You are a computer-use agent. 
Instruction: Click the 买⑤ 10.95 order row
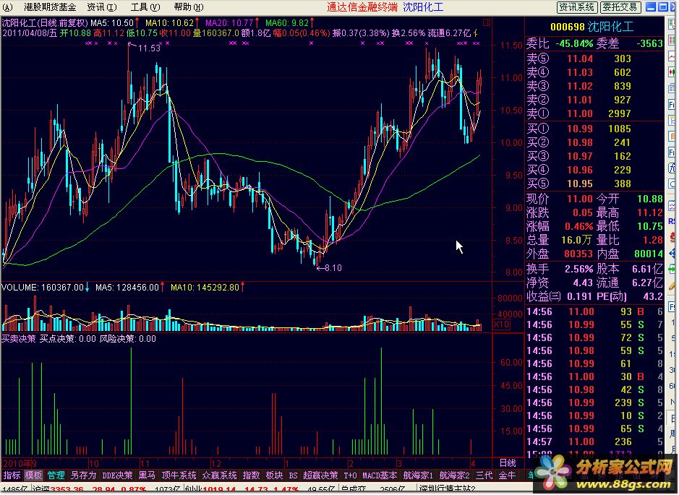(594, 184)
